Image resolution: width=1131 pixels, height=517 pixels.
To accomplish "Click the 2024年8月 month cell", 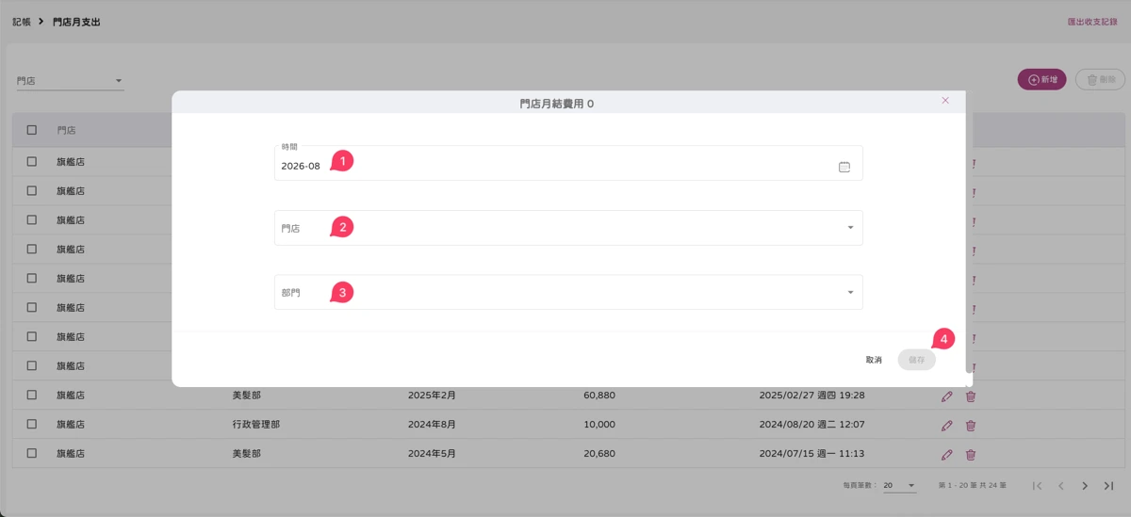I will click(432, 425).
